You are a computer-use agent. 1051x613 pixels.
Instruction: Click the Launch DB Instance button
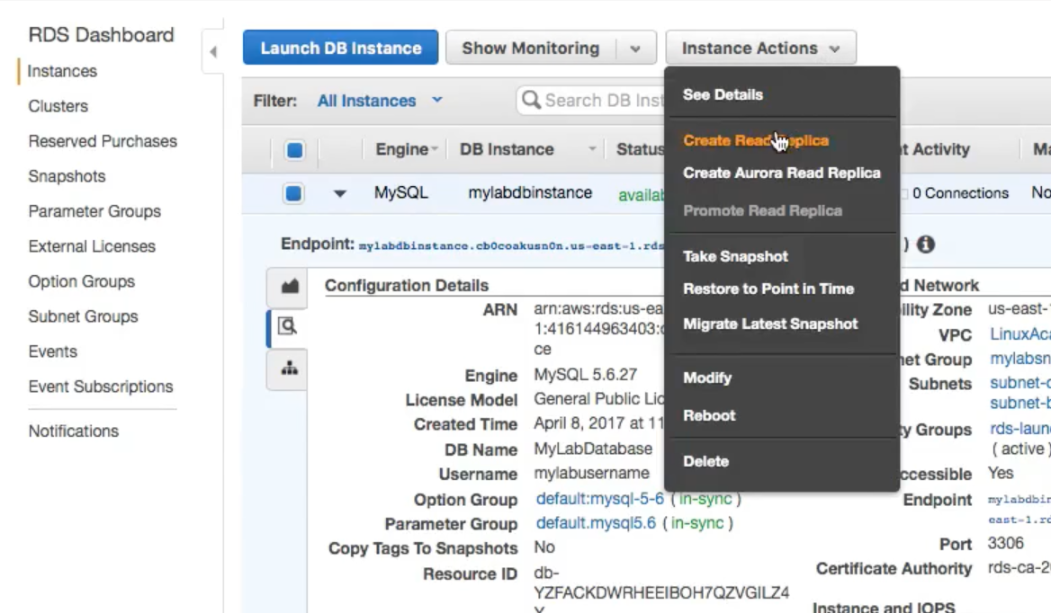coord(340,49)
